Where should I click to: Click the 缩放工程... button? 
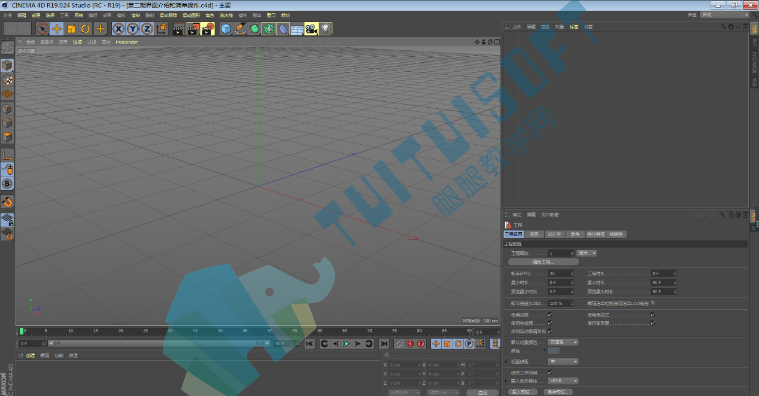(544, 262)
